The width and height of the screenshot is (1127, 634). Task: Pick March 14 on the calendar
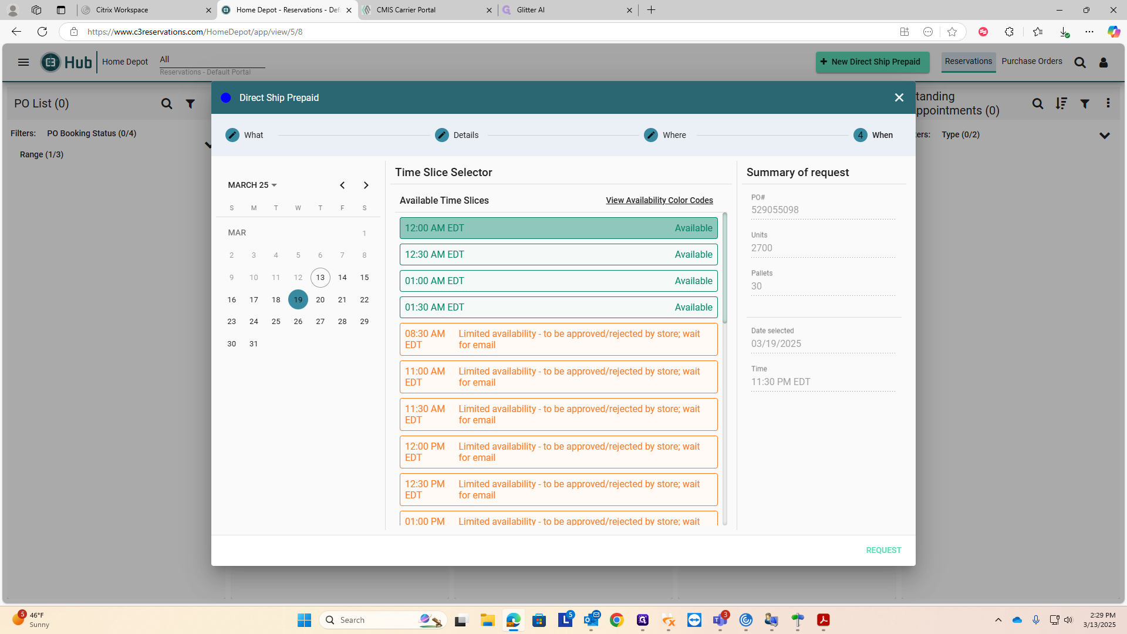(x=342, y=278)
